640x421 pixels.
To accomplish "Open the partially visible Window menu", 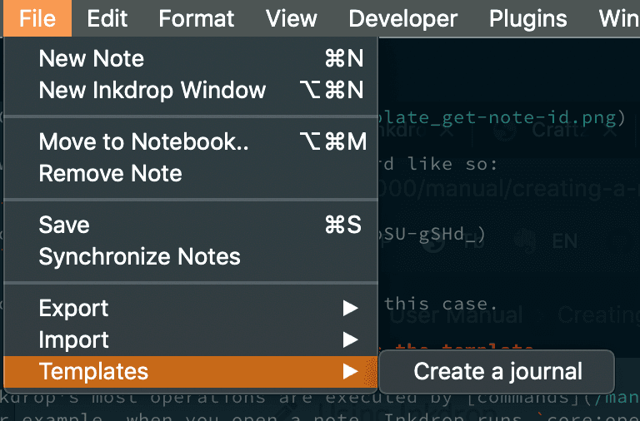I will 618,18.
